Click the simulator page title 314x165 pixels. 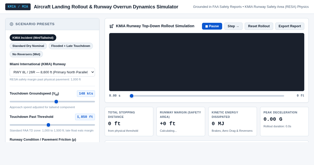point(106,7)
